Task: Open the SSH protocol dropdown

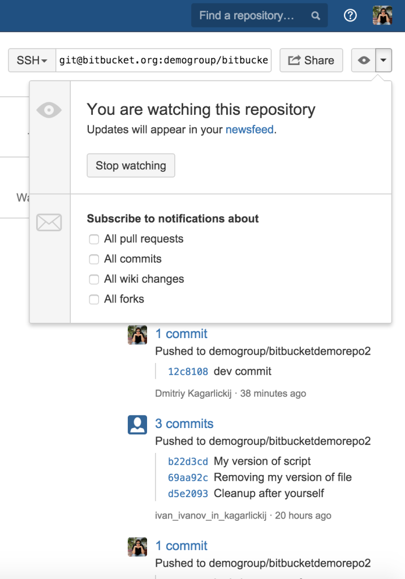Action: [x=32, y=60]
